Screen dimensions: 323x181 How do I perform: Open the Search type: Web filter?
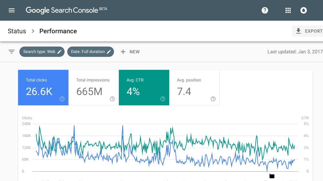coord(42,52)
